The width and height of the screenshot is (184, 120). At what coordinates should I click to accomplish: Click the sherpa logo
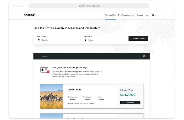[x=29, y=15]
